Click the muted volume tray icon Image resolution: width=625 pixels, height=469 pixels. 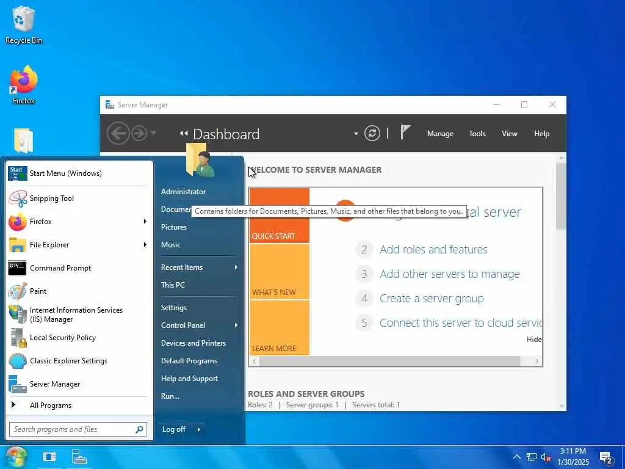546,457
